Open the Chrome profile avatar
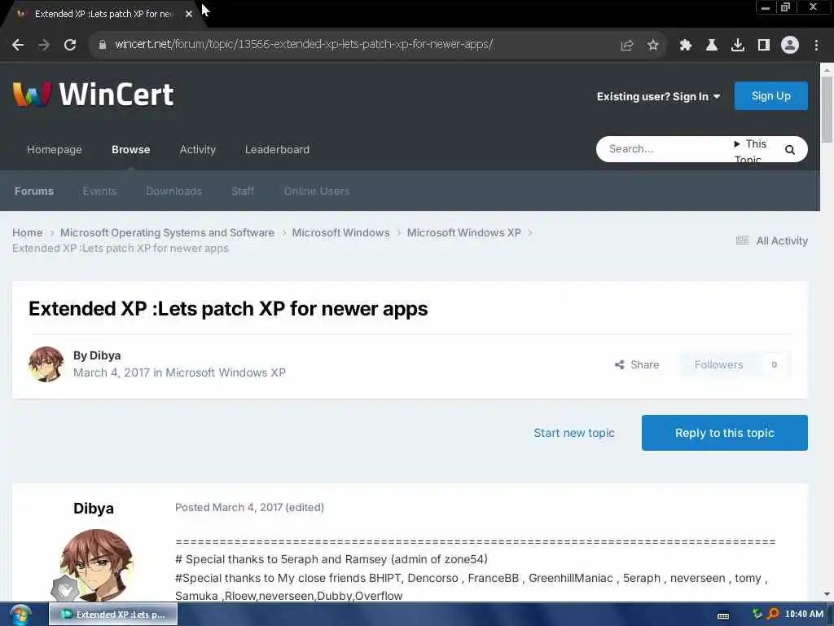Image resolution: width=834 pixels, height=626 pixels. tap(789, 45)
